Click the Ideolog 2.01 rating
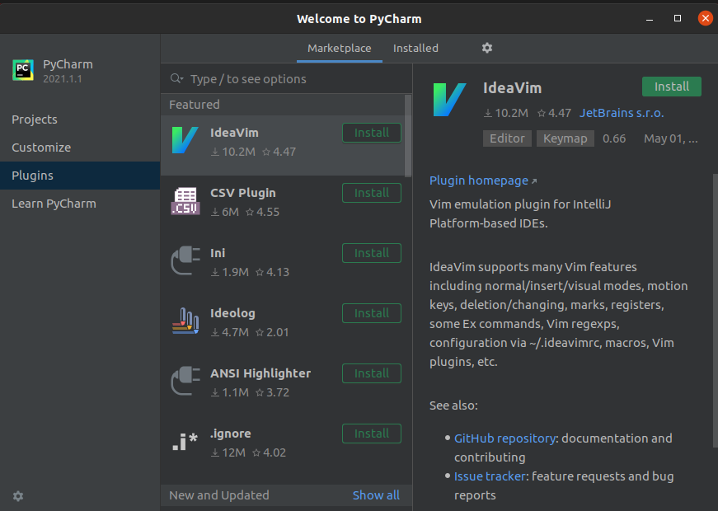The image size is (718, 511). pyautogui.click(x=272, y=332)
